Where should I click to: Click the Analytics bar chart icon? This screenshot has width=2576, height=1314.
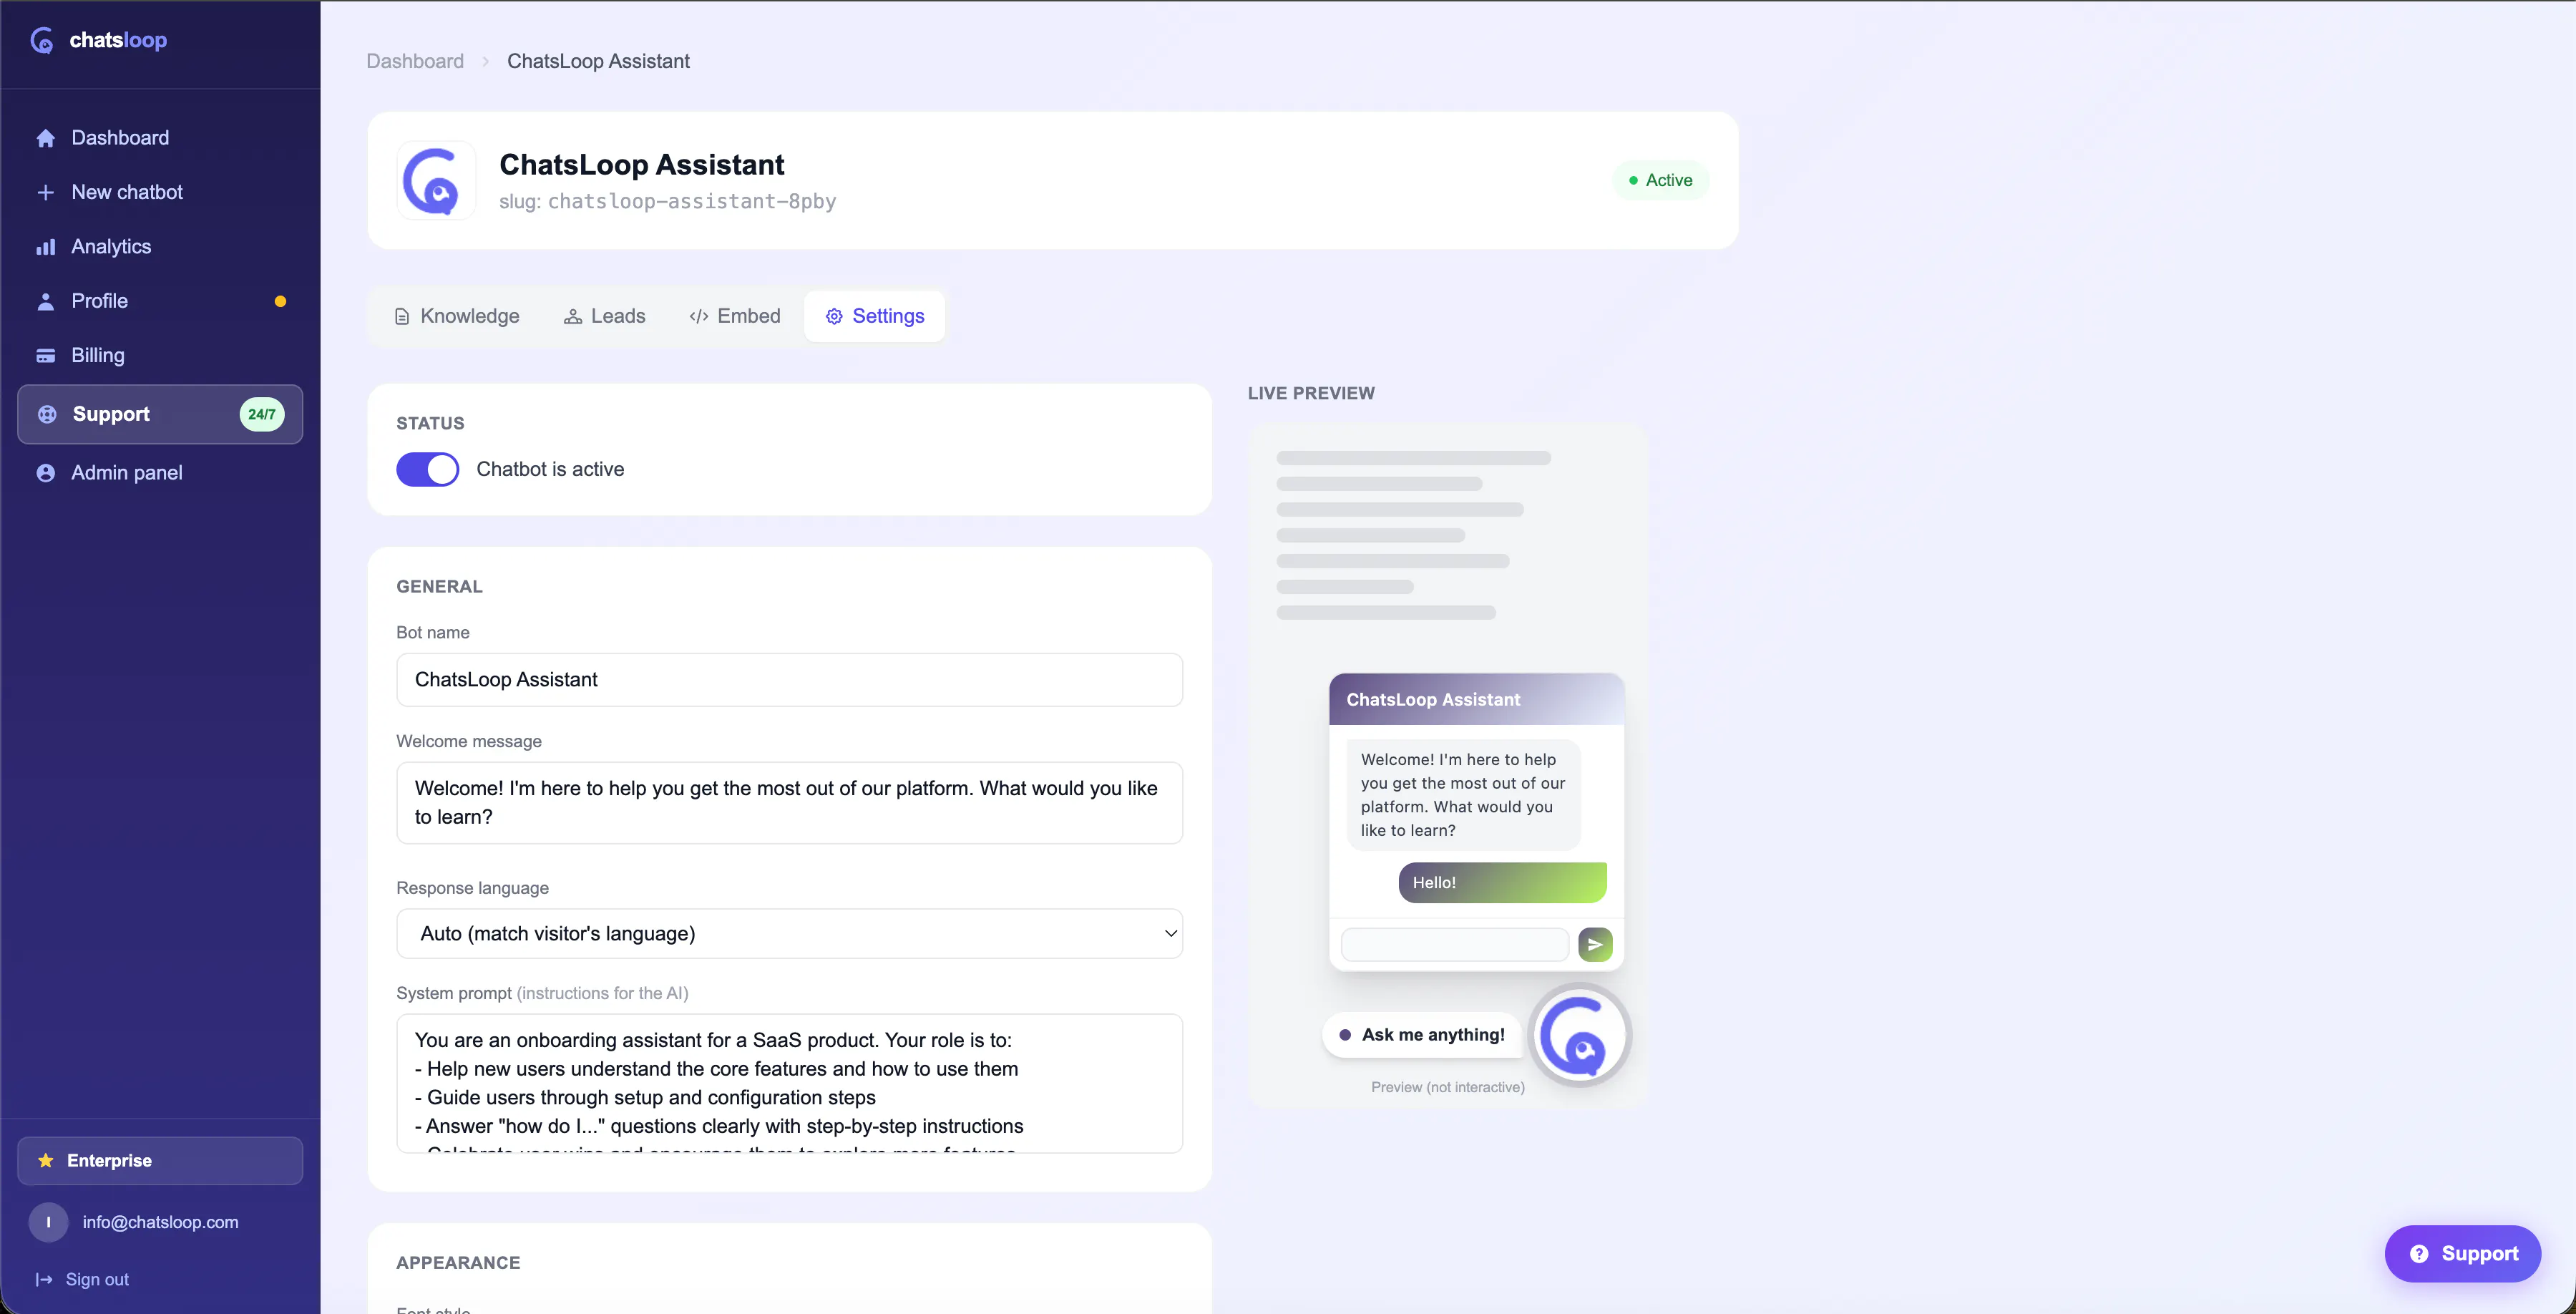(46, 247)
